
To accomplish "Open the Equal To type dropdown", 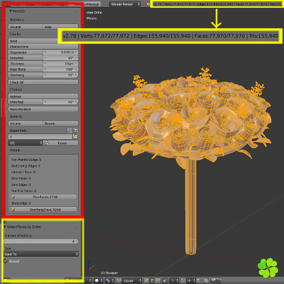I will click(x=41, y=254).
